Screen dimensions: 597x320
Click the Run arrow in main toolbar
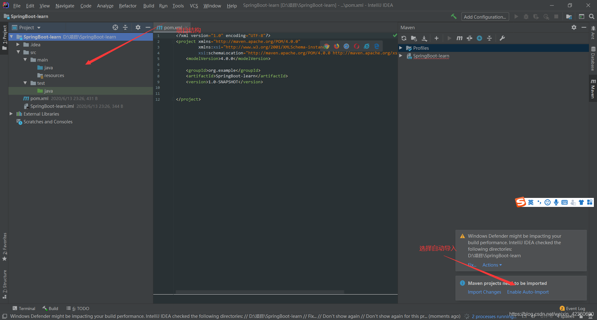(516, 17)
